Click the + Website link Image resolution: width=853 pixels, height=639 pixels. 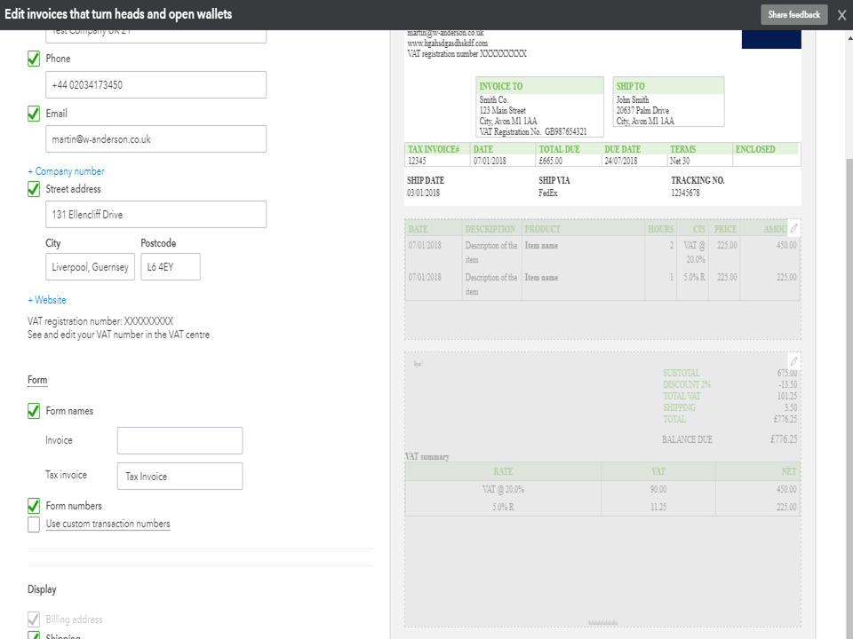pos(47,300)
